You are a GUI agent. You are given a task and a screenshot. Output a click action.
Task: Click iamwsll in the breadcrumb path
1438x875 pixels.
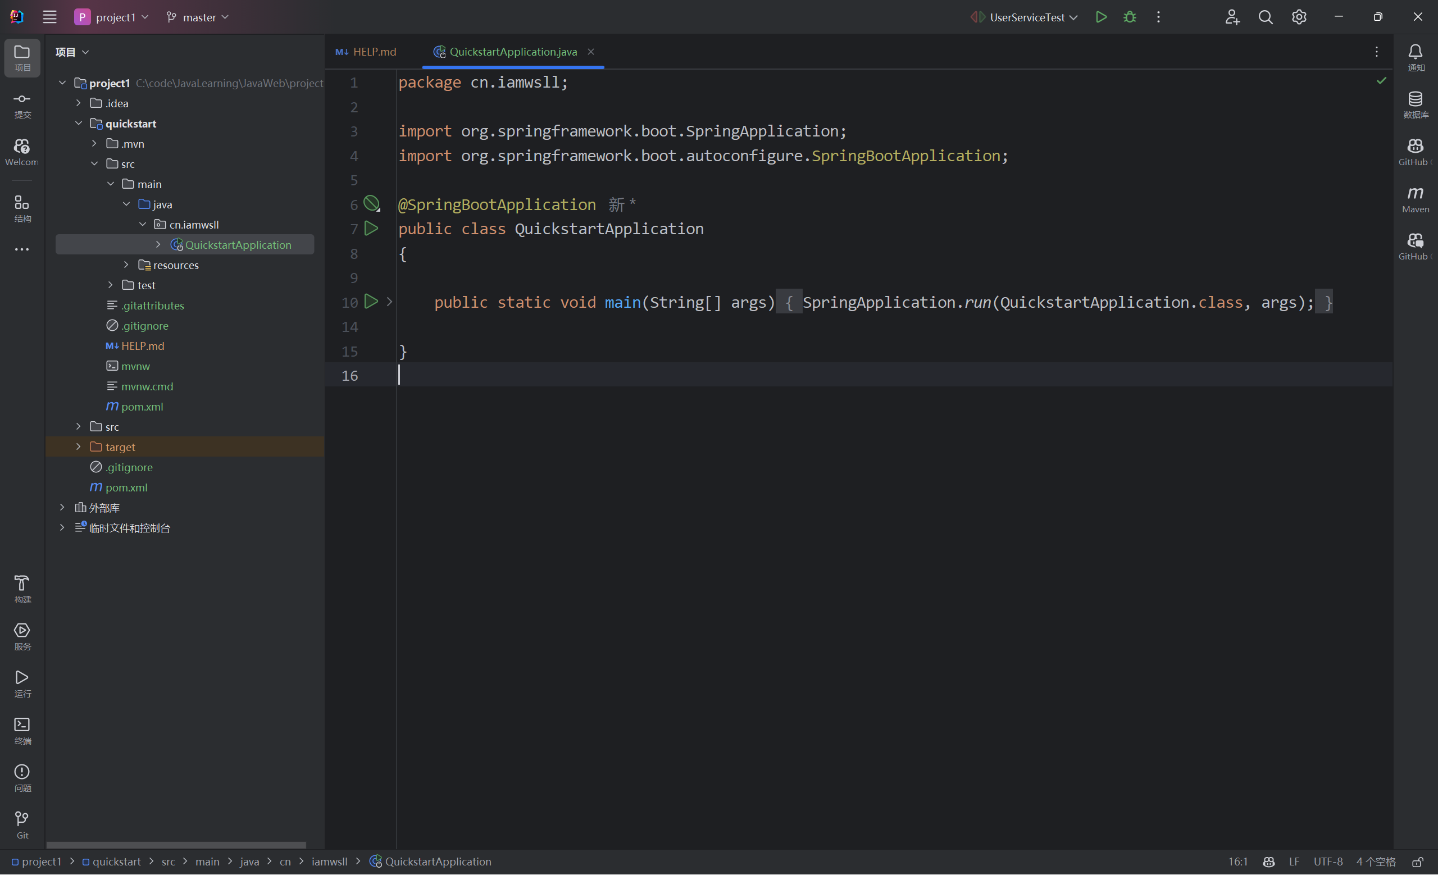pos(329,862)
